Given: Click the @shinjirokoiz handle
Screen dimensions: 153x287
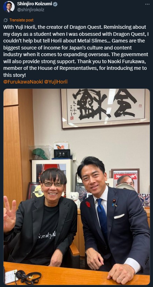Looking at the screenshot, I should [x=30, y=10].
